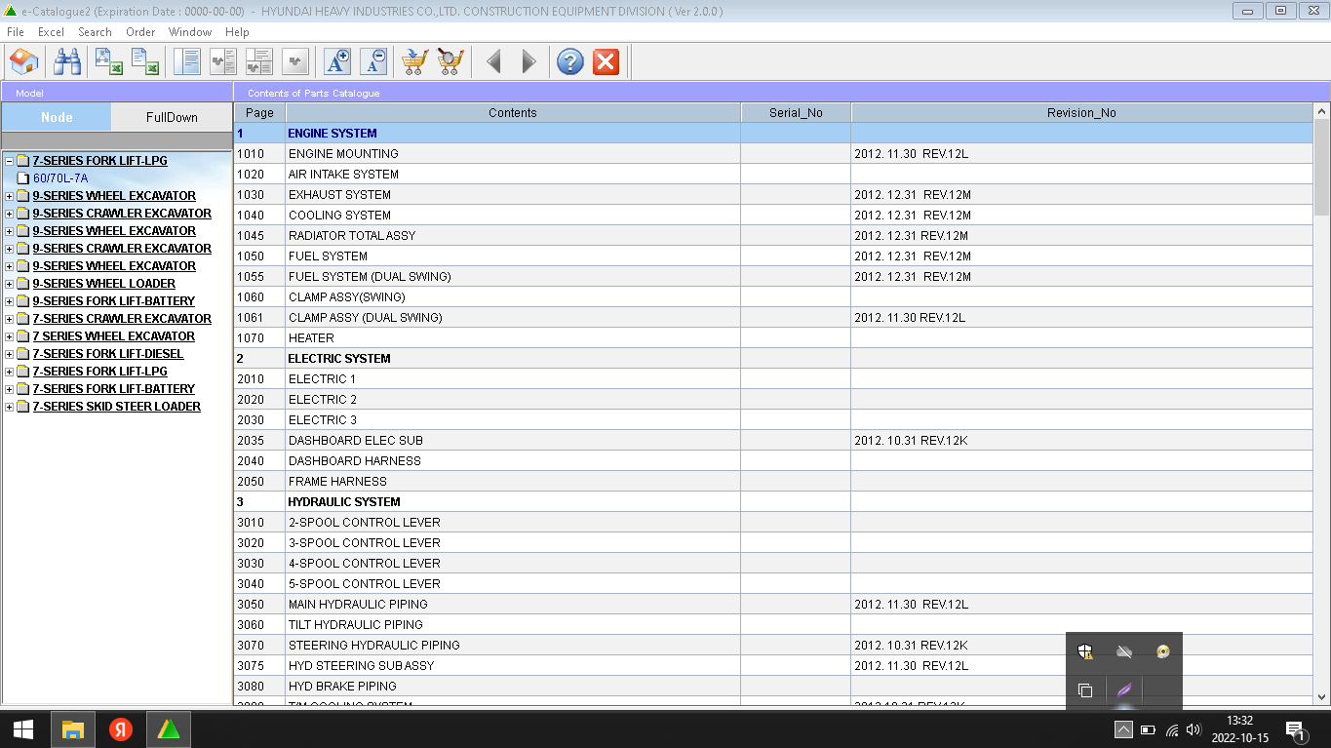The height and width of the screenshot is (748, 1331).
Task: Open help with the blue question mark icon
Action: pyautogui.click(x=569, y=62)
